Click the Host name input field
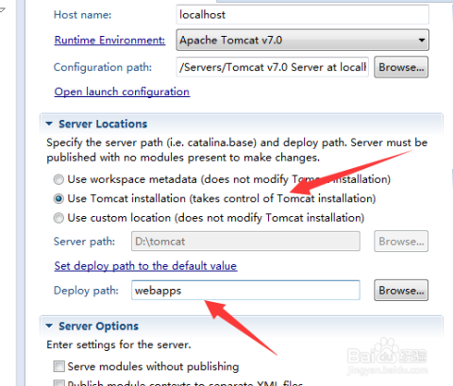The width and height of the screenshot is (453, 386). [303, 14]
